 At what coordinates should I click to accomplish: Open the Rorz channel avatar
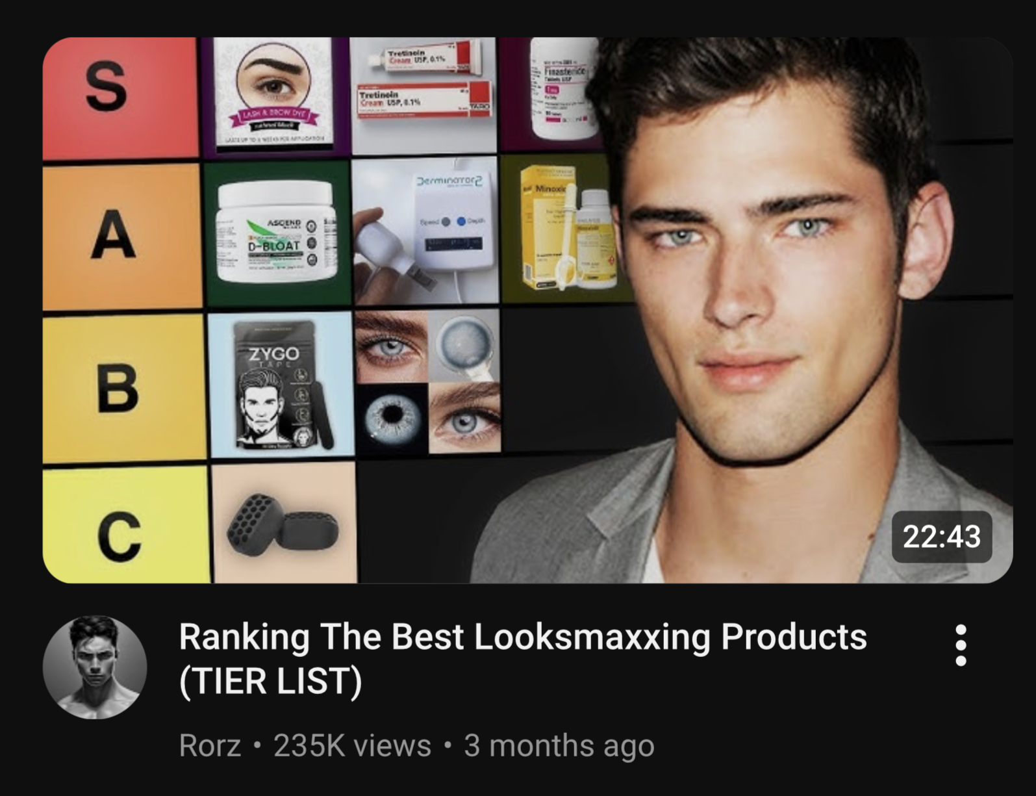pyautogui.click(x=95, y=667)
